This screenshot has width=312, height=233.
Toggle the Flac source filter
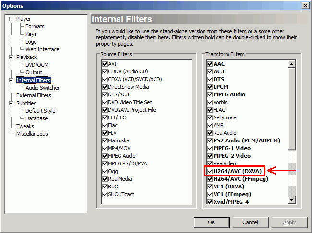click(x=105, y=126)
